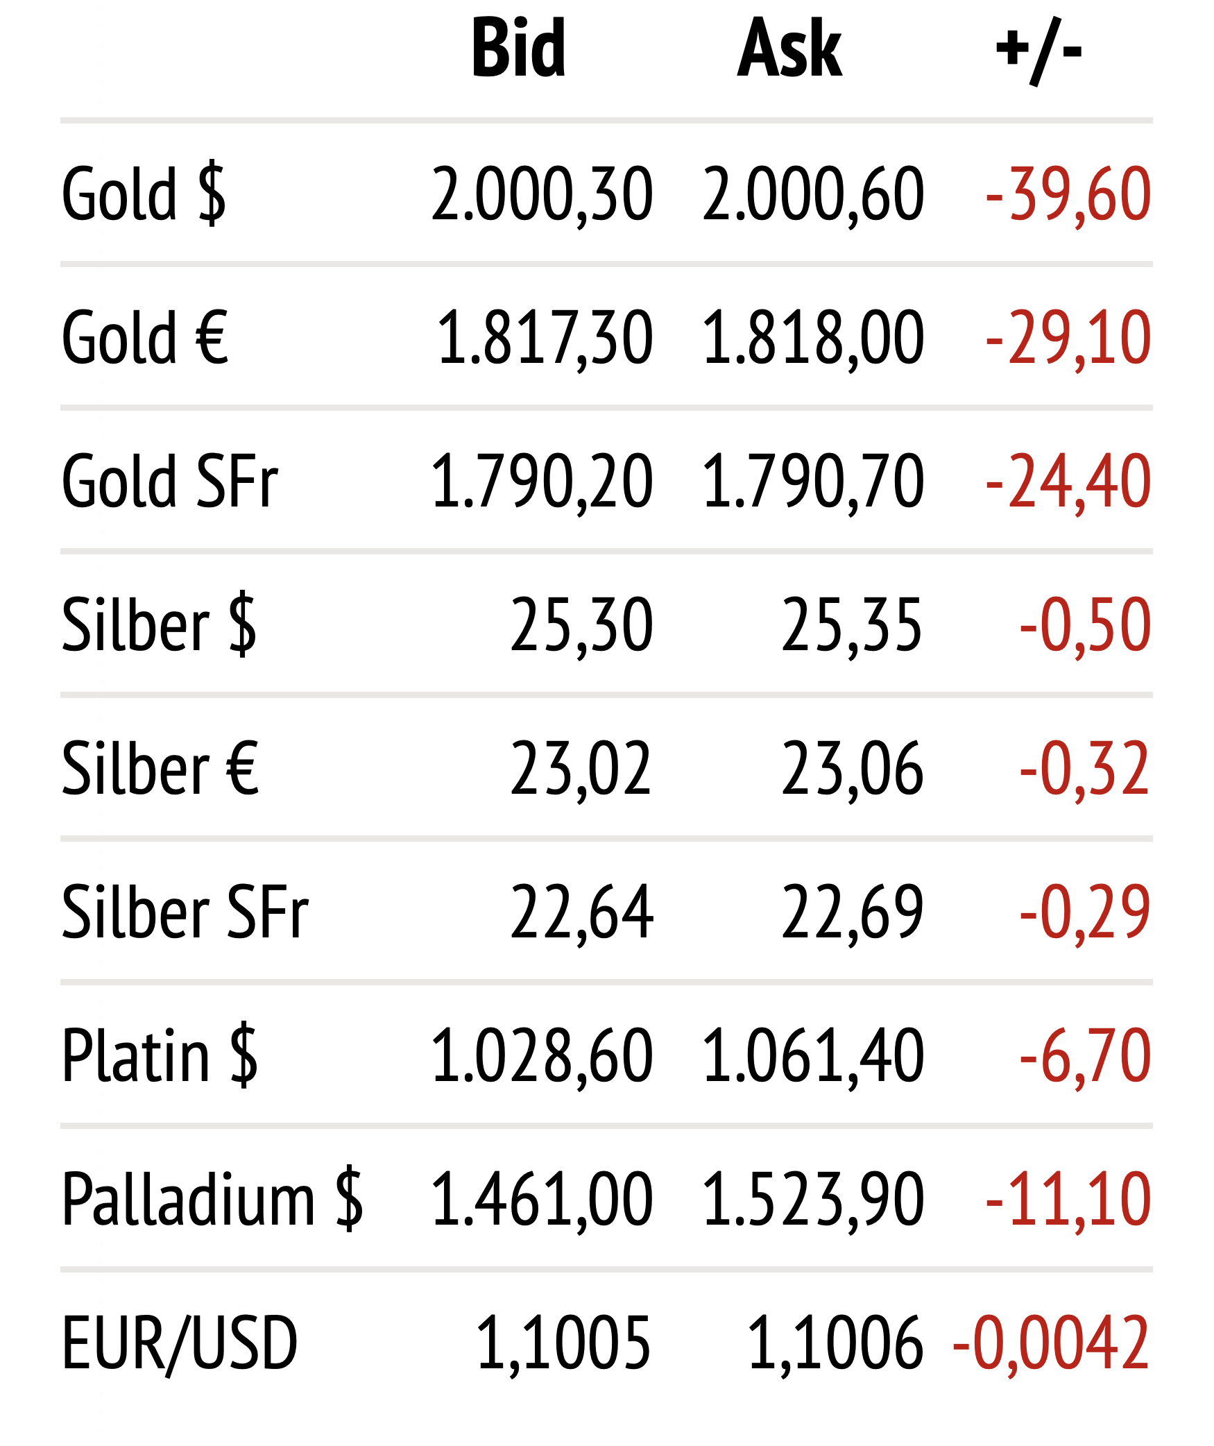Select the Platin $ bid price 1.028,60
The image size is (1214, 1446).
pos(542,1056)
